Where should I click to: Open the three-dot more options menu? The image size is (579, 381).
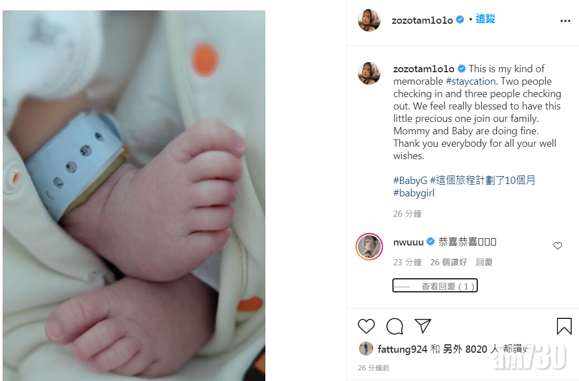[565, 21]
